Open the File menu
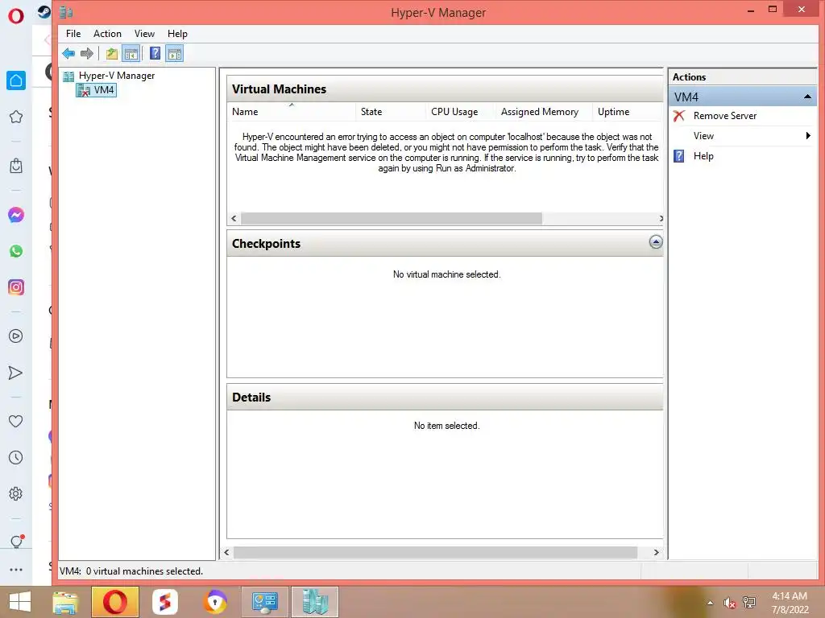The width and height of the screenshot is (825, 618). tap(73, 34)
